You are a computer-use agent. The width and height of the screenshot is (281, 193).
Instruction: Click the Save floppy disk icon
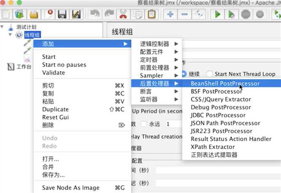click(x=62, y=14)
